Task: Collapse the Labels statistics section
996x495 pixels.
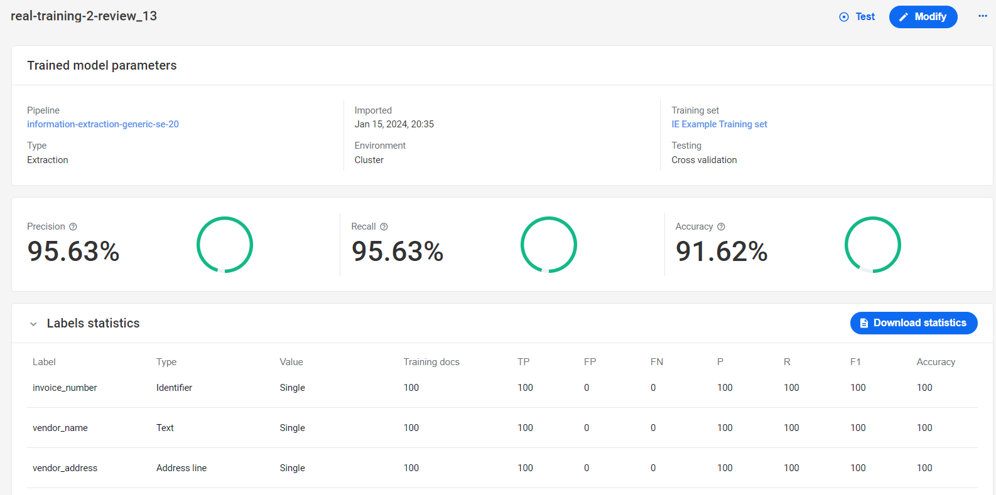Action: pos(33,324)
